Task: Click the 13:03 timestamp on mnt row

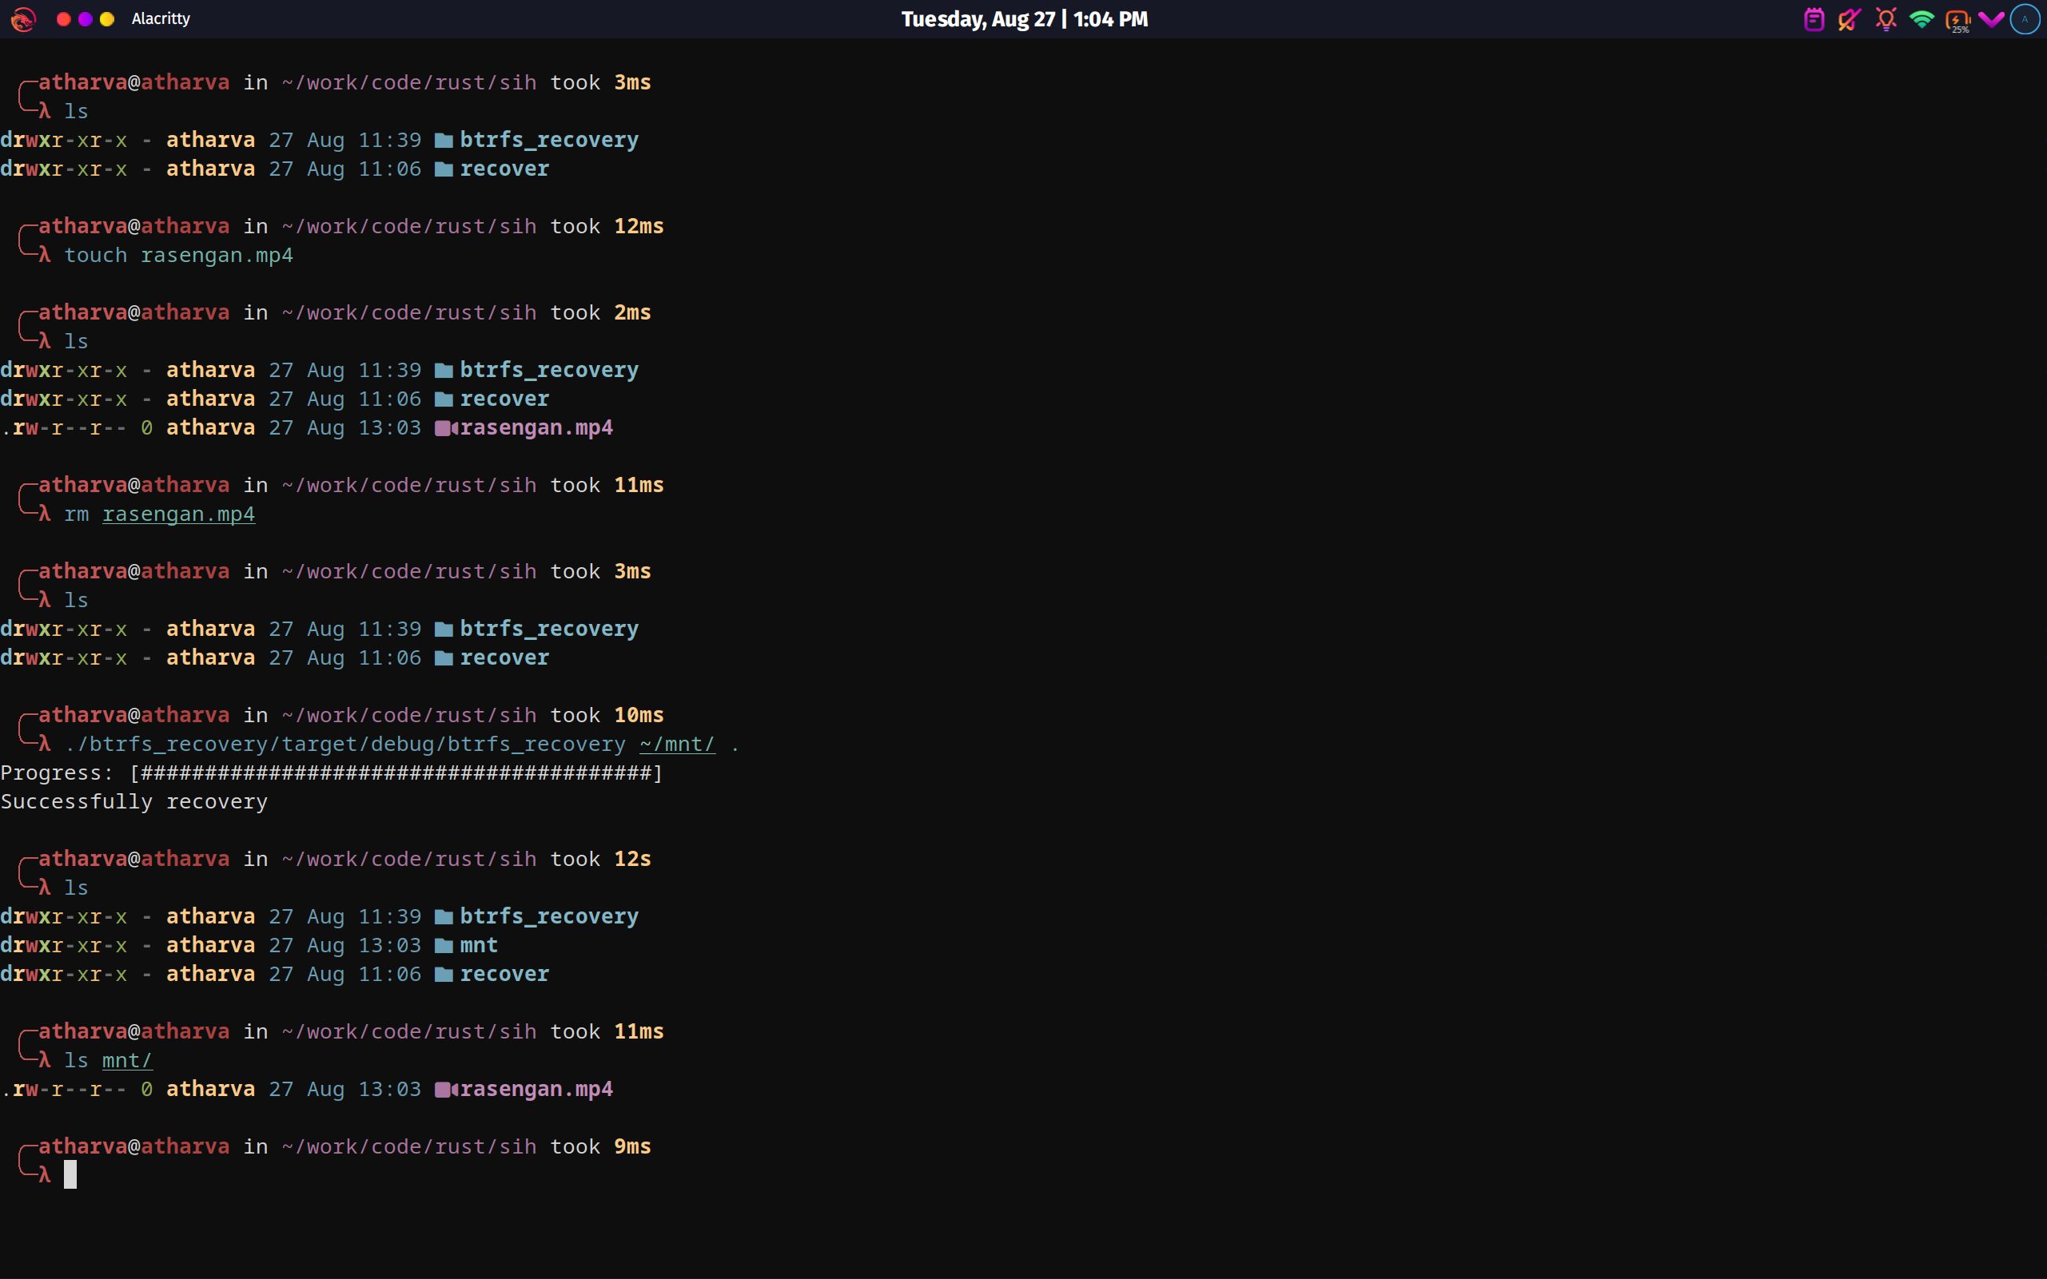Action: 389,946
